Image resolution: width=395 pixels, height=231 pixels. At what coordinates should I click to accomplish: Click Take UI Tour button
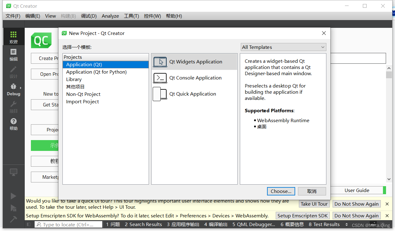[314, 204]
